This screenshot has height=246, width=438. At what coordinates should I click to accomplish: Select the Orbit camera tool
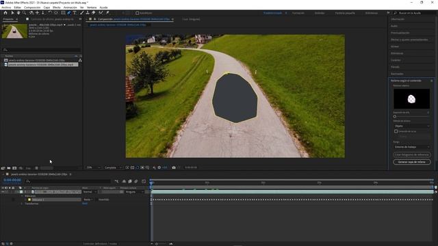pyautogui.click(x=31, y=13)
